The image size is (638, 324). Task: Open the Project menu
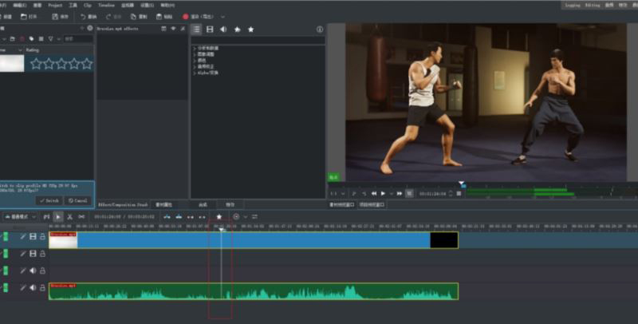tap(55, 6)
